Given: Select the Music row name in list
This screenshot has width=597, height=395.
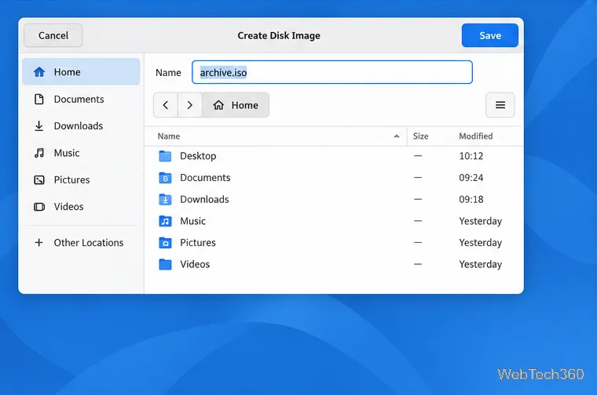Looking at the screenshot, I should [x=192, y=221].
